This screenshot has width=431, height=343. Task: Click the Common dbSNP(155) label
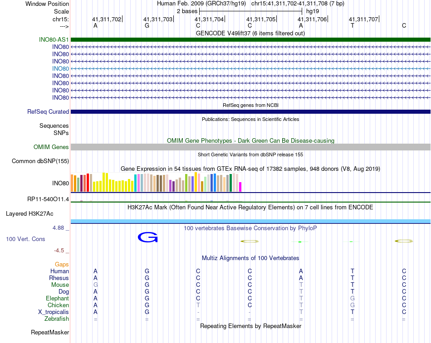coord(40,161)
